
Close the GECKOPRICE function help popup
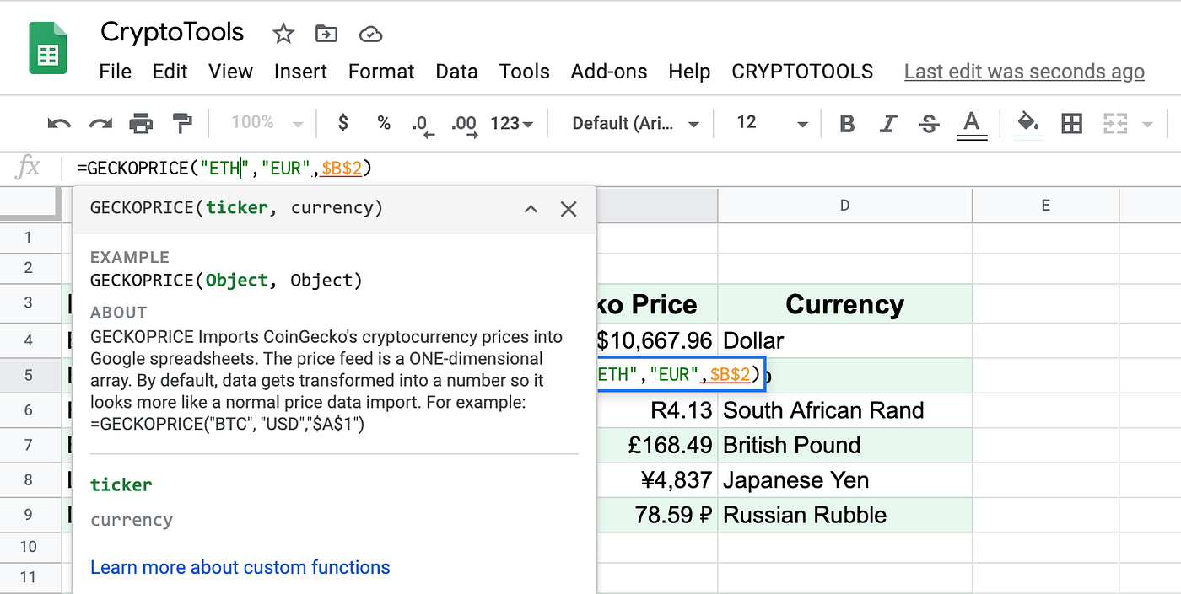click(569, 209)
